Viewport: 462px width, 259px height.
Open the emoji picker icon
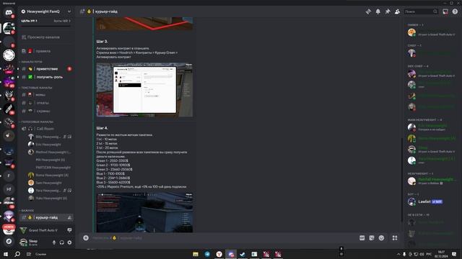tap(381, 238)
